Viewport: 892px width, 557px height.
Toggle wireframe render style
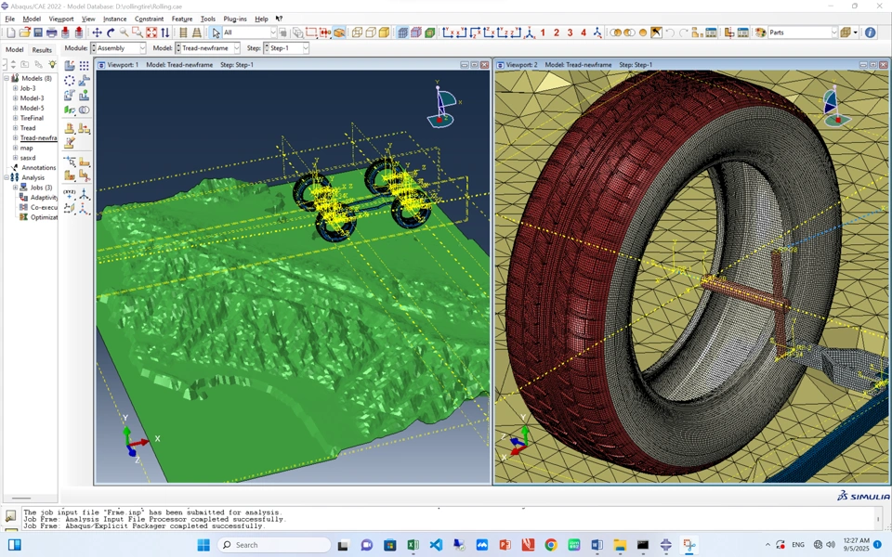[x=357, y=32]
